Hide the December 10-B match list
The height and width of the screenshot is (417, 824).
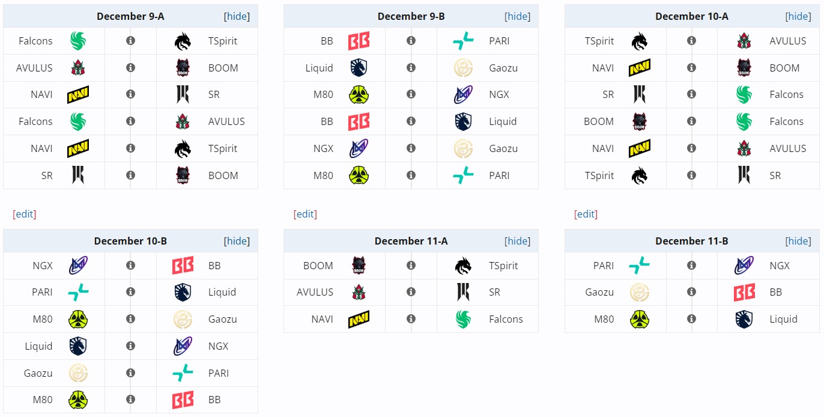coord(237,241)
